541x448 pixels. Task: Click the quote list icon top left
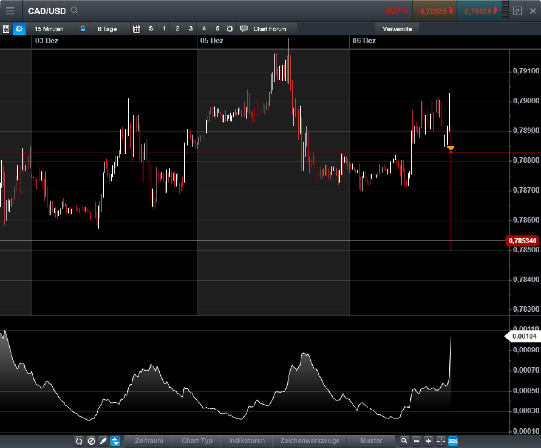(x=6, y=29)
